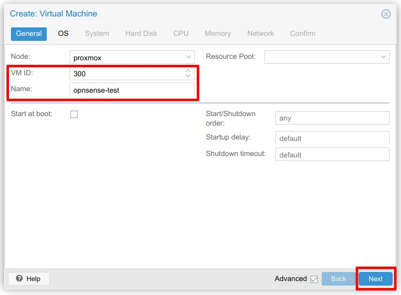Close the Create Virtual Machine dialog
The image size is (401, 295).
386,14
